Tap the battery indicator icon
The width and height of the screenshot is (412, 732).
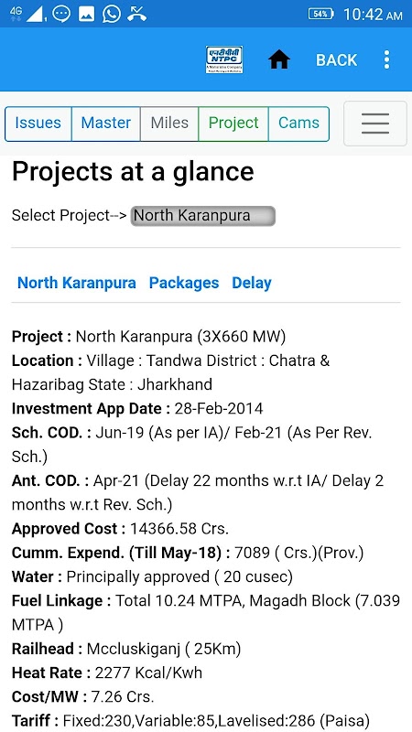tap(321, 14)
